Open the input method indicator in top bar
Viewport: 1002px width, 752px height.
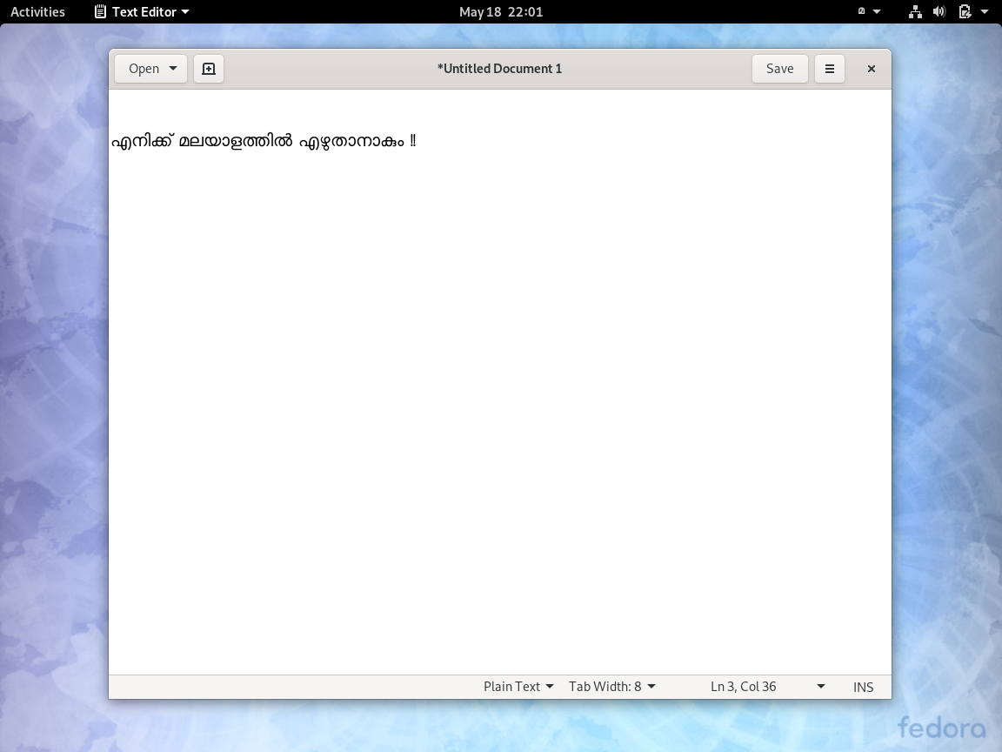869,11
